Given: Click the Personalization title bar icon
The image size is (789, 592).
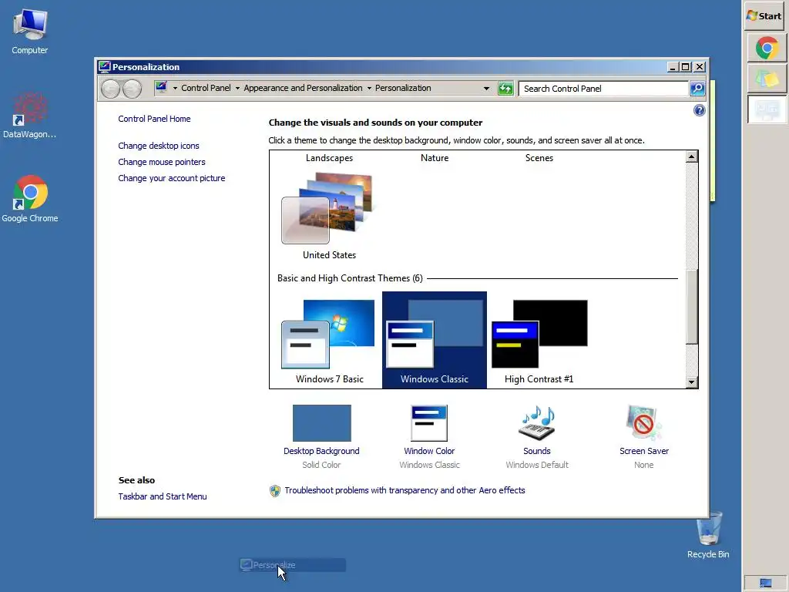Looking at the screenshot, I should coord(104,67).
